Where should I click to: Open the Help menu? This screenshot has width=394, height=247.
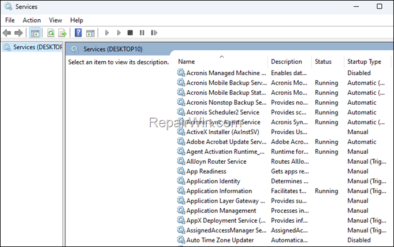(x=77, y=20)
